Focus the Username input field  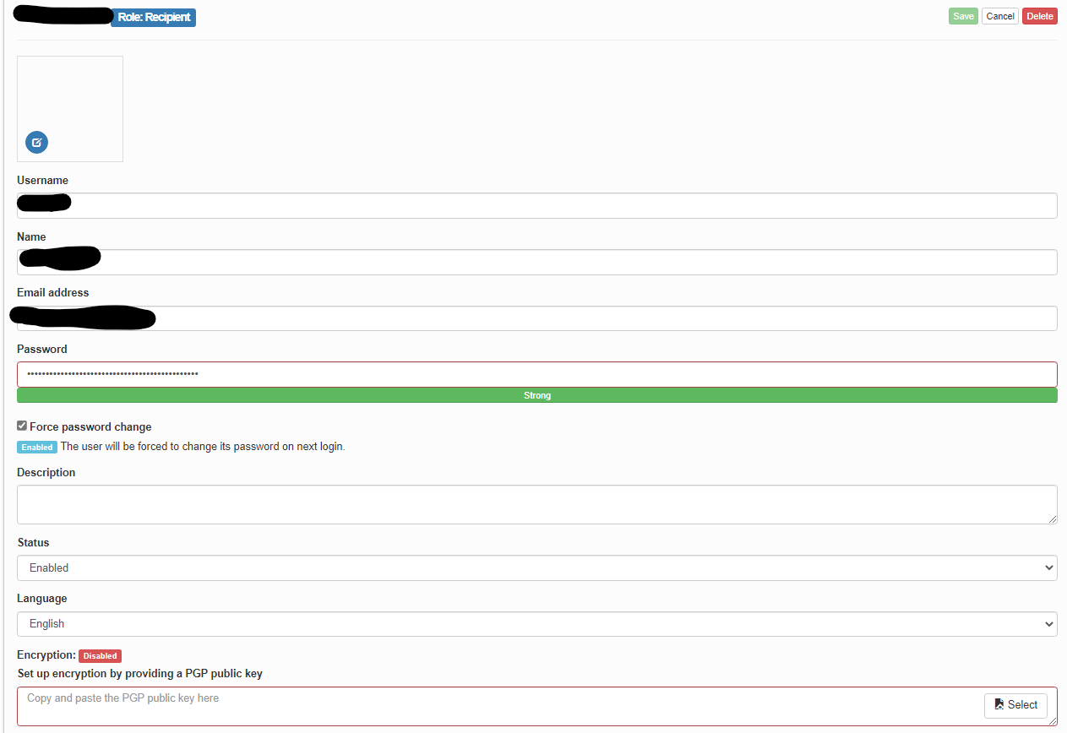coord(537,205)
